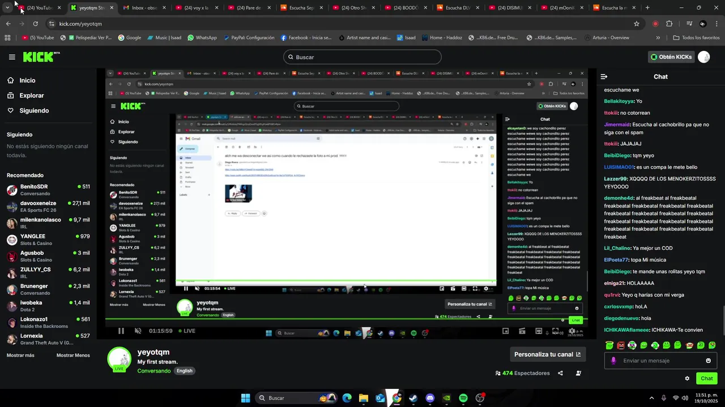
Task: Click the chat panel scrollbar
Action: pos(723,321)
